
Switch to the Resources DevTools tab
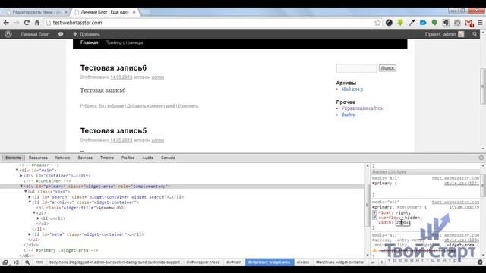tap(38, 158)
